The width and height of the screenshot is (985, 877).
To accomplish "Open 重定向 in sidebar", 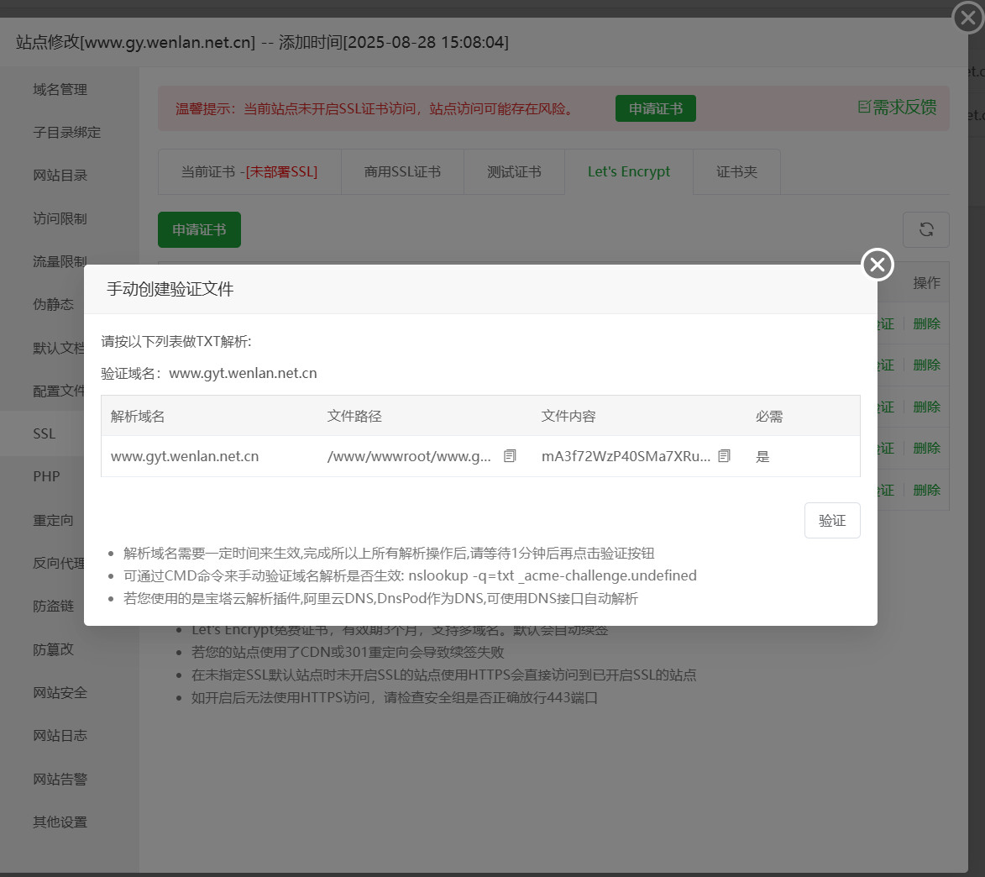I will tap(54, 520).
